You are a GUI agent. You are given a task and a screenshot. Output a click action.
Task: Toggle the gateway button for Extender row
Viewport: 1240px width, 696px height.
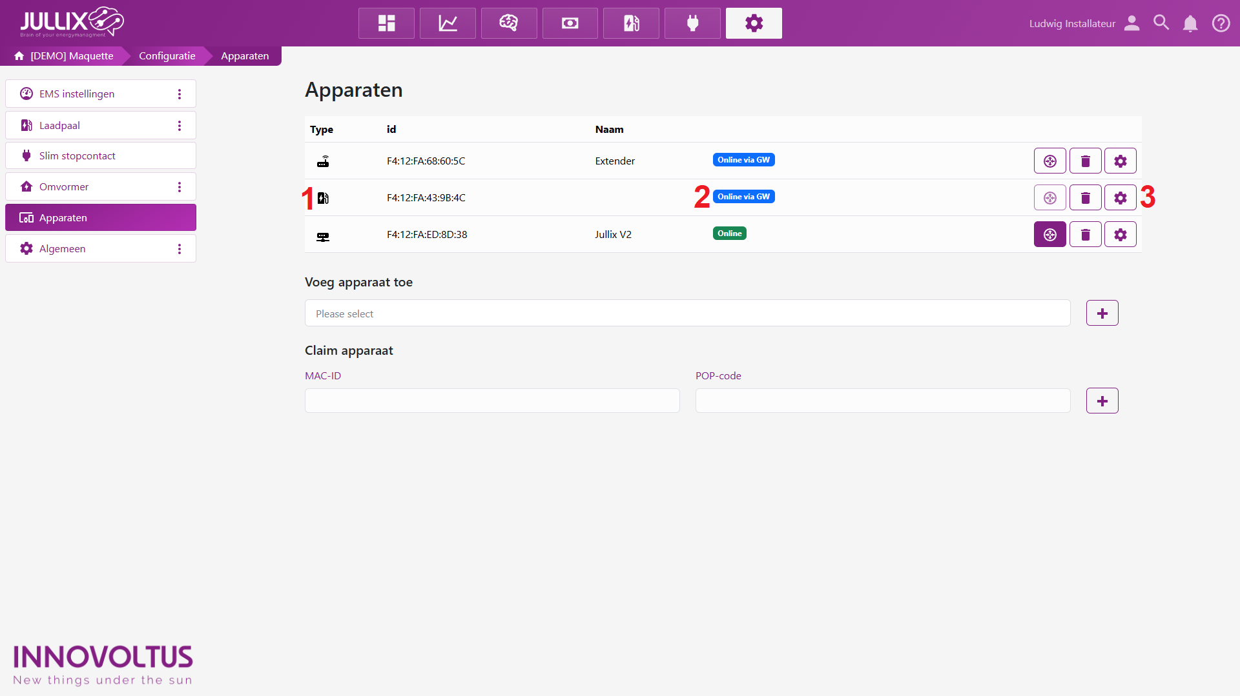click(x=1049, y=161)
